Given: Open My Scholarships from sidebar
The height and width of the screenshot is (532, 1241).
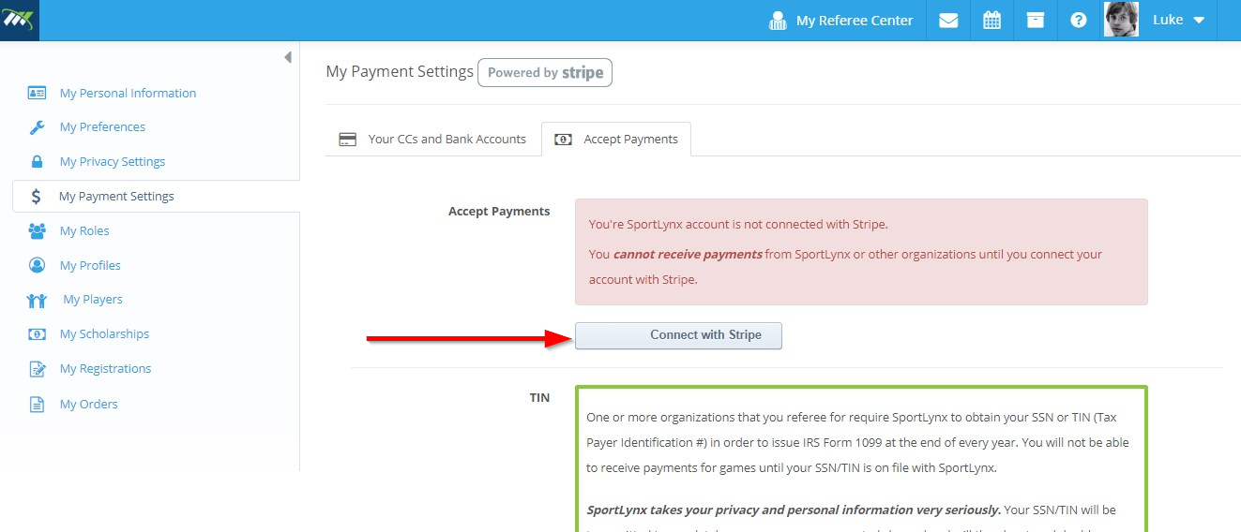Looking at the screenshot, I should coord(104,334).
